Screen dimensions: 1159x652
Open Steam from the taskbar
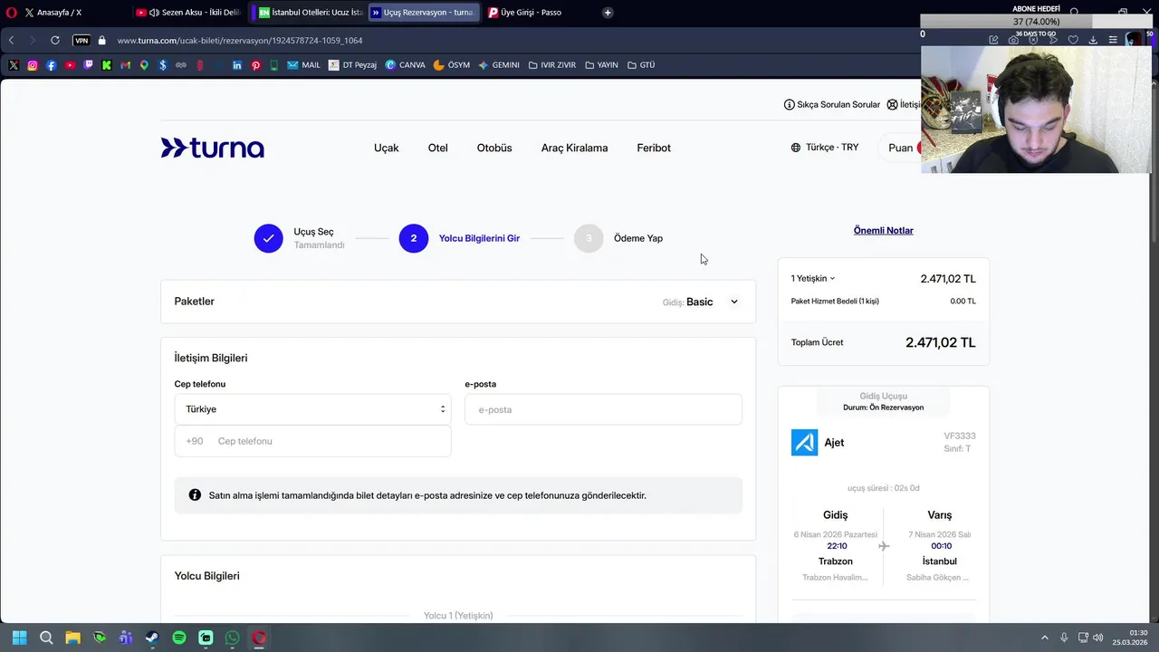[x=152, y=638]
